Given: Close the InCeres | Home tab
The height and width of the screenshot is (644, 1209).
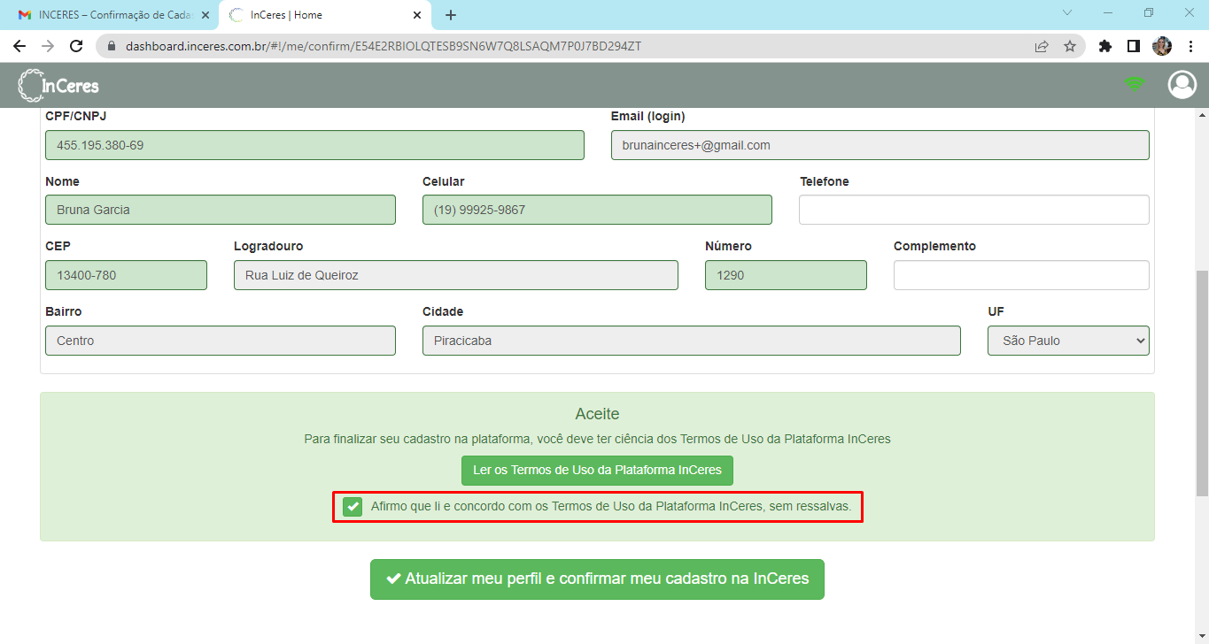Looking at the screenshot, I should click(417, 15).
